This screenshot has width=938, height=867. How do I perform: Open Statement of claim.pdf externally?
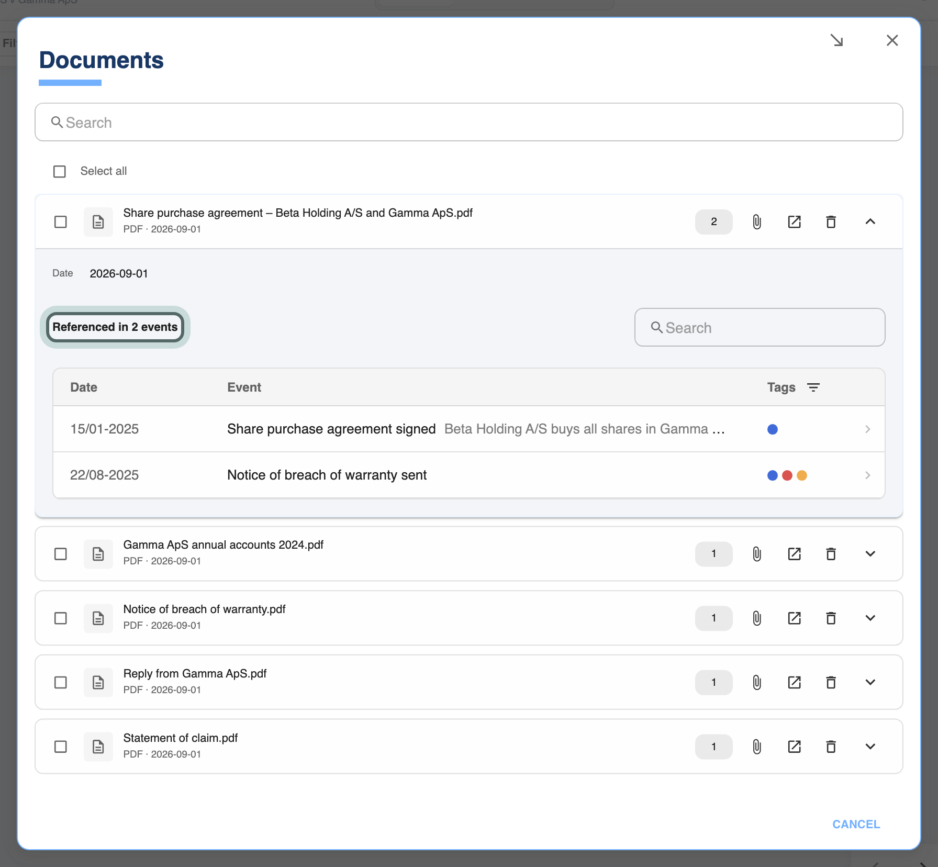coord(794,747)
